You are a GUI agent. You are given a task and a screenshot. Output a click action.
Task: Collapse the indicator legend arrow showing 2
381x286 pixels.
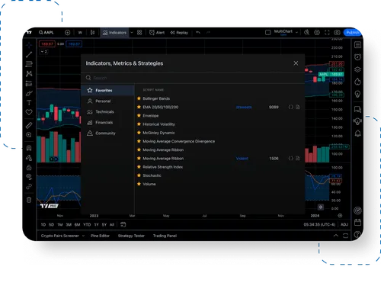pos(43,52)
